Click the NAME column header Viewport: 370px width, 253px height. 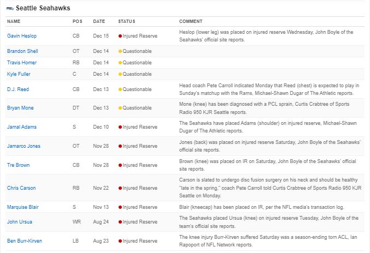[x=14, y=21]
